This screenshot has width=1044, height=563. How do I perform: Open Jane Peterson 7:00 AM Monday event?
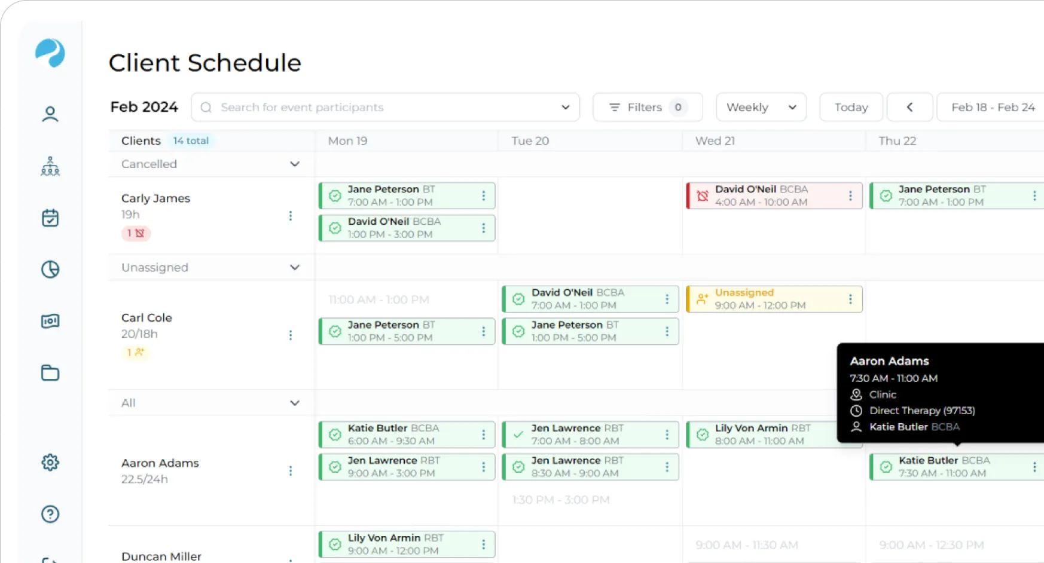[407, 195]
